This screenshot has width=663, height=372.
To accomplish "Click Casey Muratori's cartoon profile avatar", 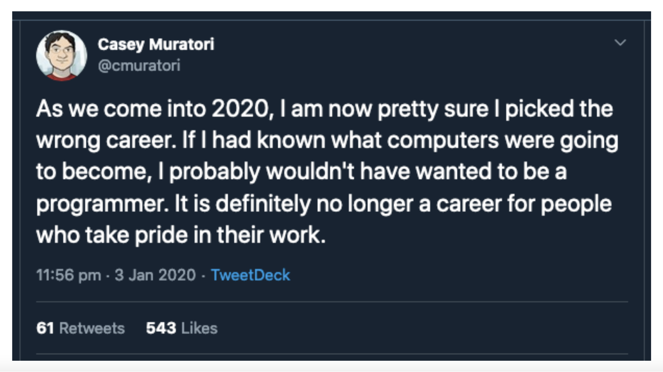I will (61, 56).
